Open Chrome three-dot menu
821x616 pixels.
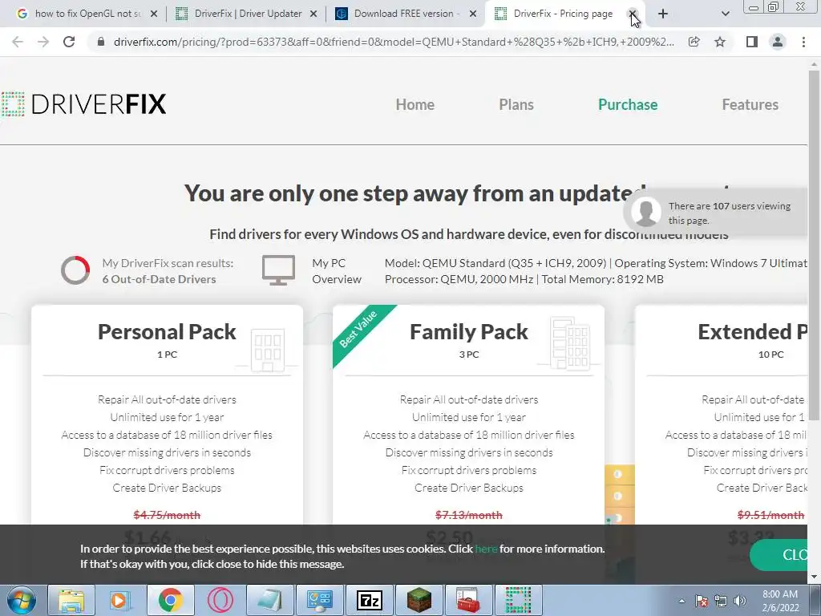tap(803, 42)
